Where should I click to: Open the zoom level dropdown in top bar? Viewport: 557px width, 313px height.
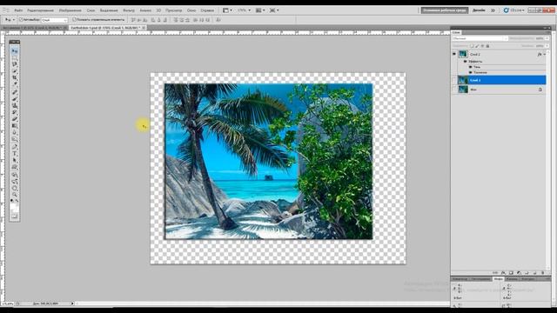244,10
